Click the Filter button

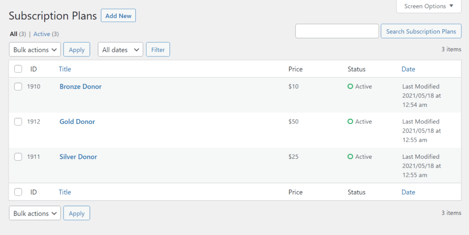(158, 50)
